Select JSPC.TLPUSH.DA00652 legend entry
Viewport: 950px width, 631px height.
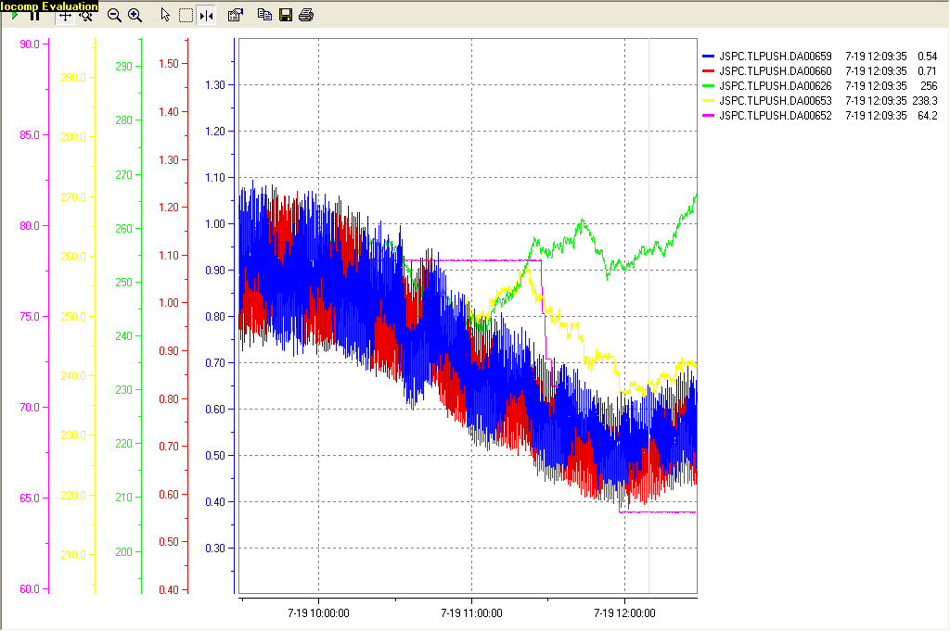[776, 116]
